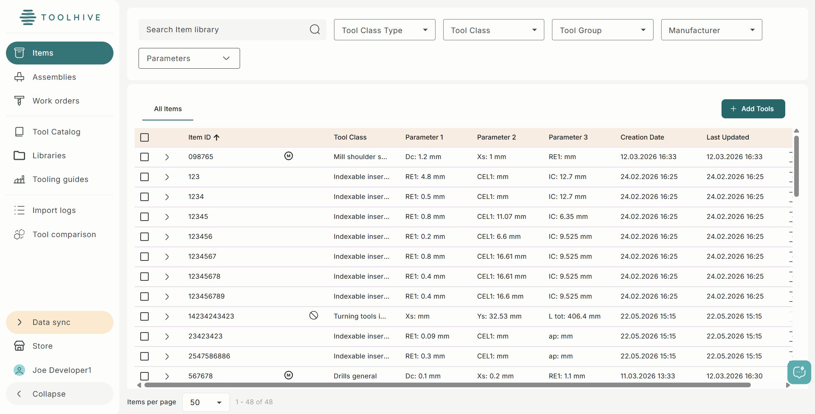
Task: Open Joe Developer1 profile
Action: (x=59, y=370)
